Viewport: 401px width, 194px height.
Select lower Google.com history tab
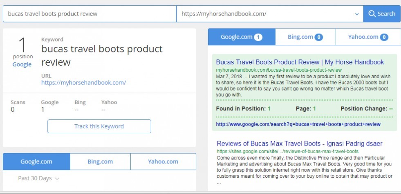[x=36, y=162]
